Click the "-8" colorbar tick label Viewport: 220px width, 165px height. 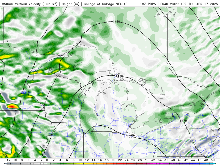(21, 160)
